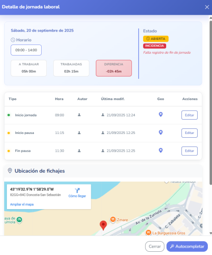Click the ABIERTA status badge
212x255 pixels.
(x=156, y=38)
